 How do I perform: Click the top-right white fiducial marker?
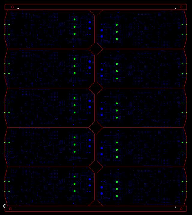click(x=175, y=8)
